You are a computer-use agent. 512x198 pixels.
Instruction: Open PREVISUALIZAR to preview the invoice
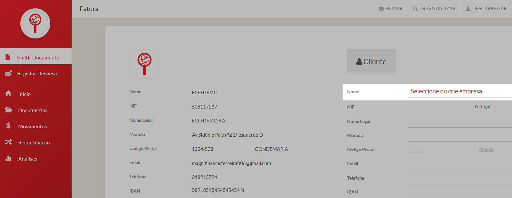(434, 9)
